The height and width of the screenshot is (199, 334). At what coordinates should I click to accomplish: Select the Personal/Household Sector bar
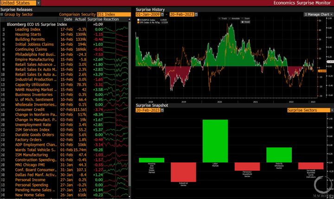[247, 167]
